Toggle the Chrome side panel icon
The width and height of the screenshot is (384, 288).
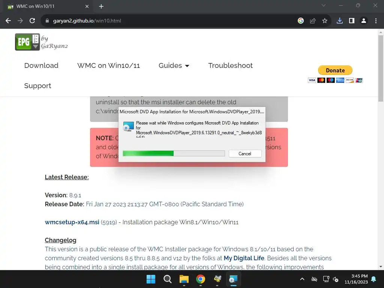(352, 21)
